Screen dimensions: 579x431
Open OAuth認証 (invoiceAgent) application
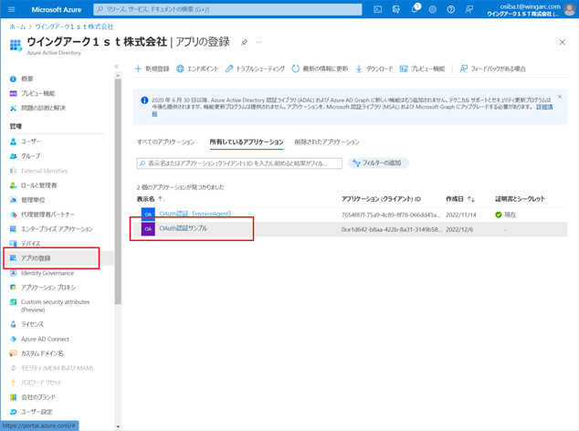coord(195,214)
